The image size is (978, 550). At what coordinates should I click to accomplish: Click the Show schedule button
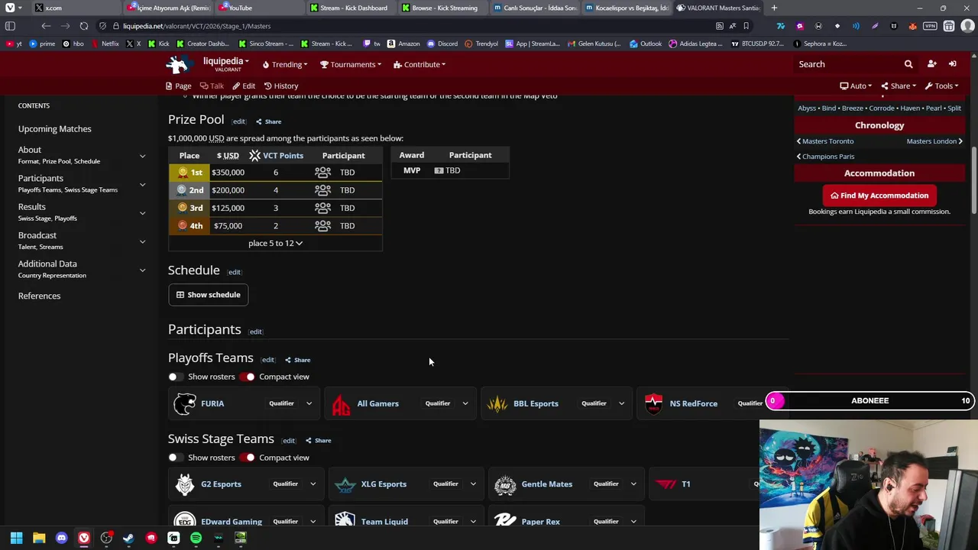(x=209, y=295)
